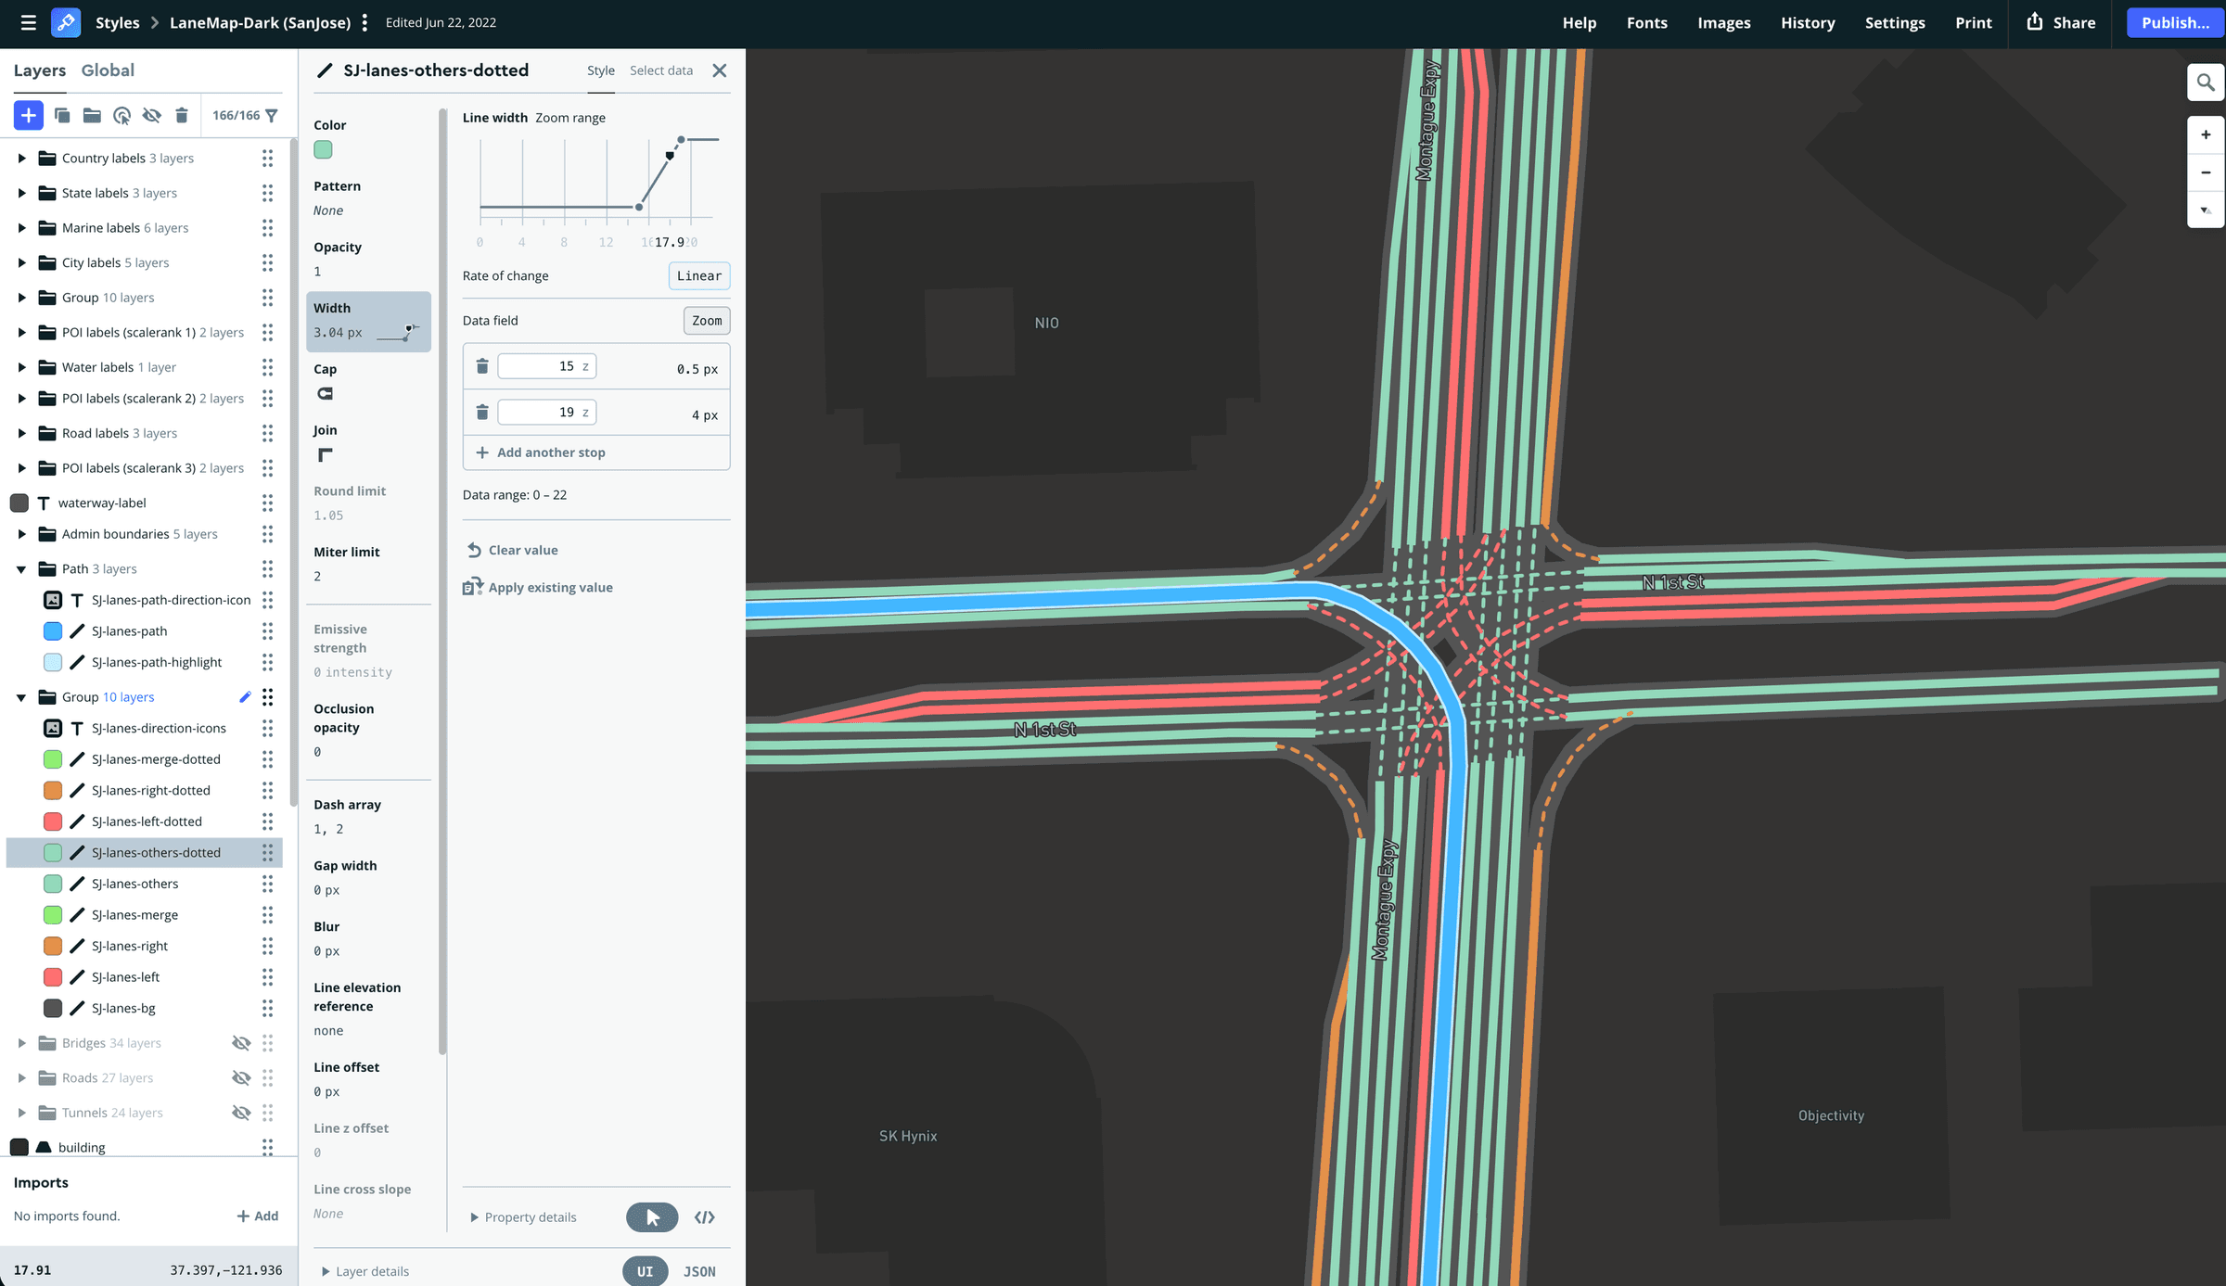Open the Fonts menu

coord(1647,23)
